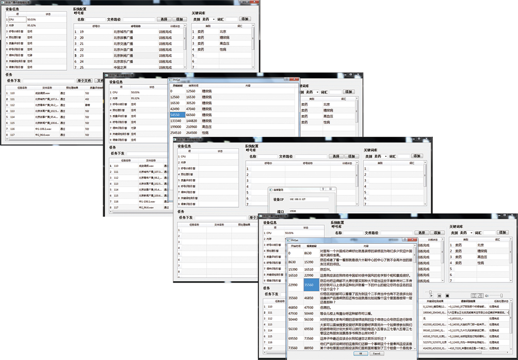Move the audio seek slider handle
This screenshot has width=518, height=360.
430,292
